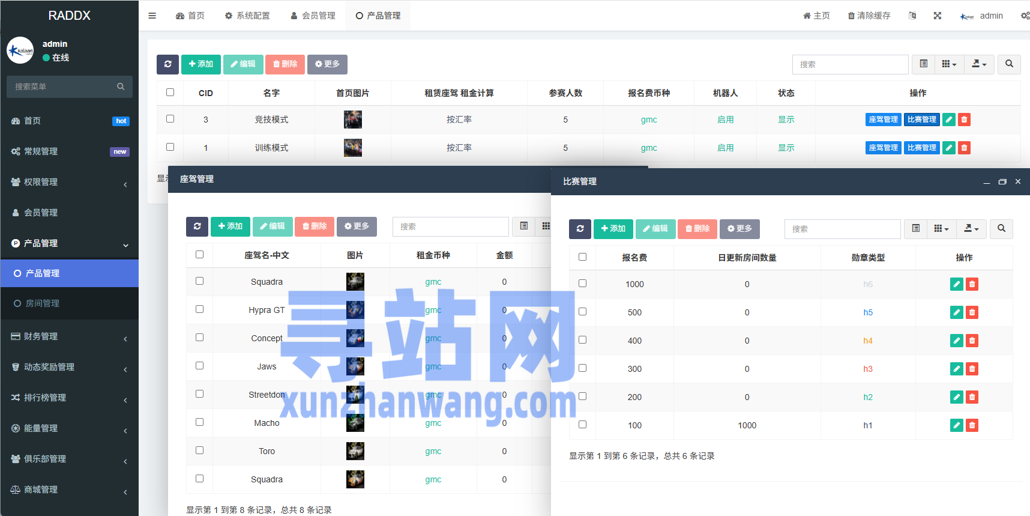Click red delete icon for 训练模式 row
Viewport: 1030px width, 516px height.
coord(964,148)
